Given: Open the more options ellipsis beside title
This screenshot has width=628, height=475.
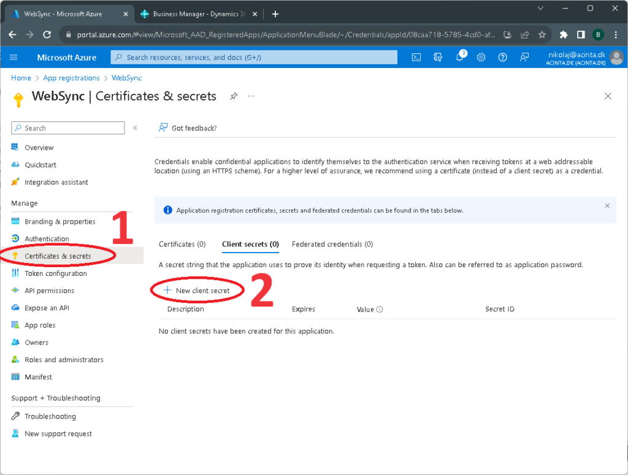Looking at the screenshot, I should coord(250,96).
